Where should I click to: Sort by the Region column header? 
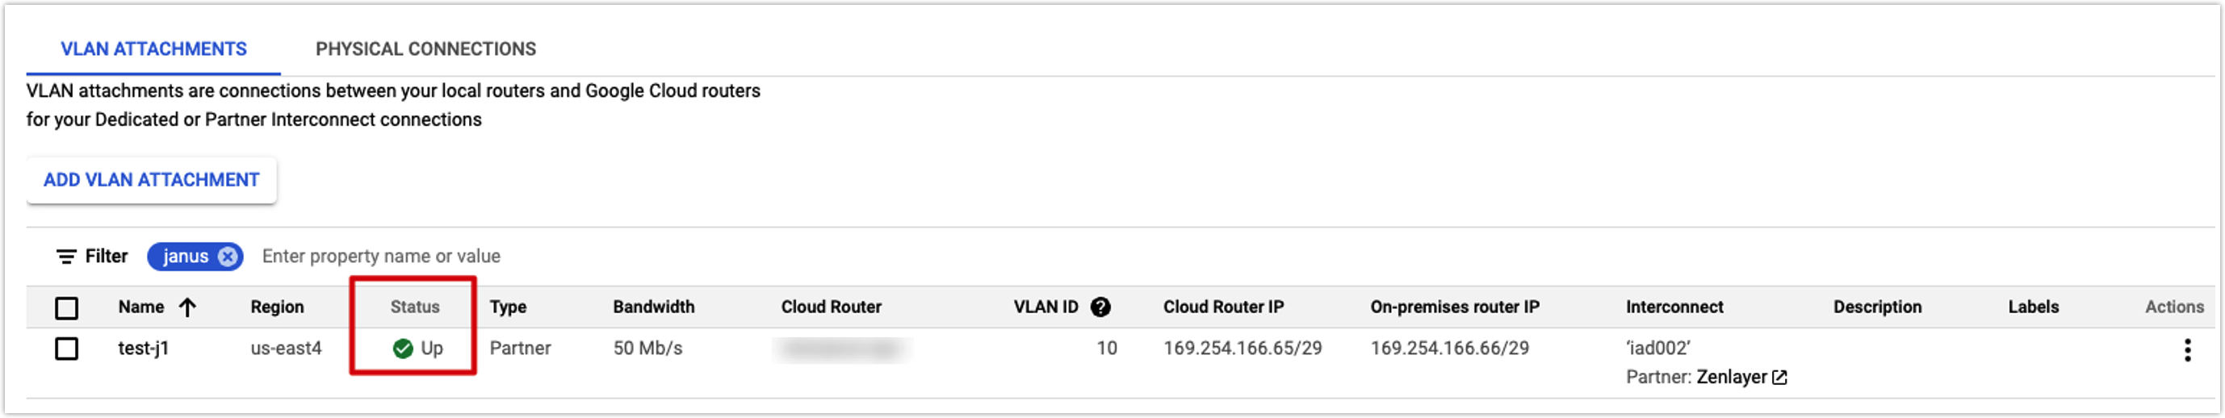pos(277,307)
